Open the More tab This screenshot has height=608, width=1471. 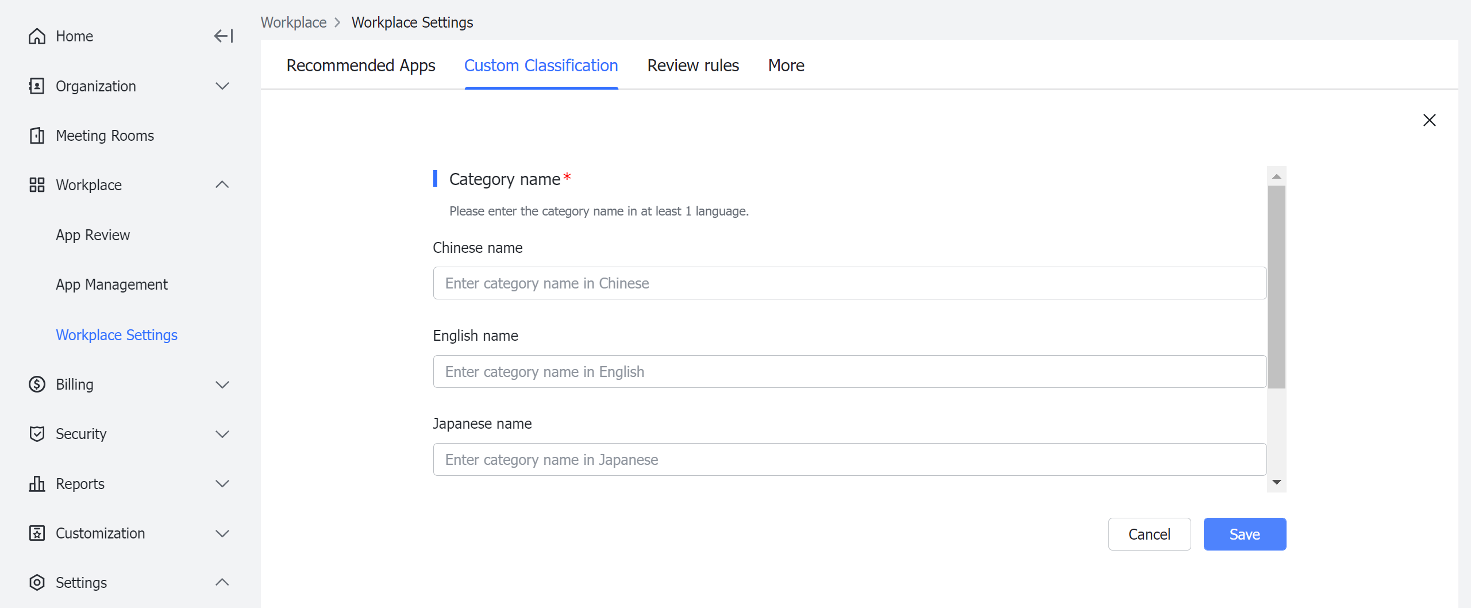(x=786, y=66)
